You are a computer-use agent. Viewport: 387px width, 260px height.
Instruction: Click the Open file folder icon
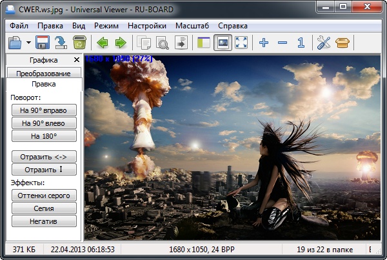[x=14, y=43]
